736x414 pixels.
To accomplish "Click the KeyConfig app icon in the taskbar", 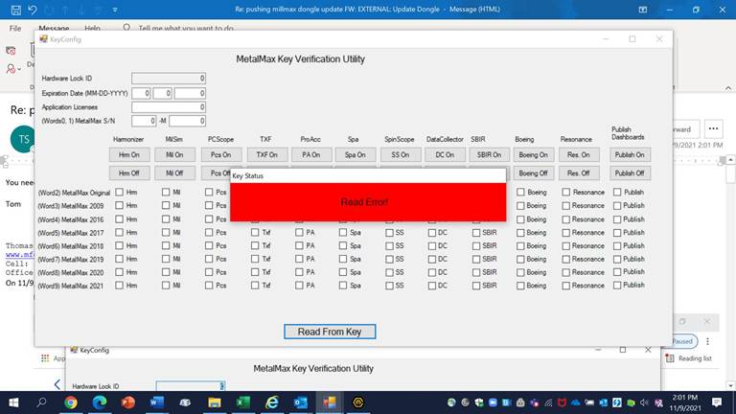I will click(330, 402).
